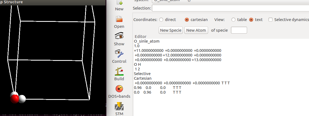Select the direct coordinates radio button
This screenshot has width=309, height=116.
click(x=161, y=20)
